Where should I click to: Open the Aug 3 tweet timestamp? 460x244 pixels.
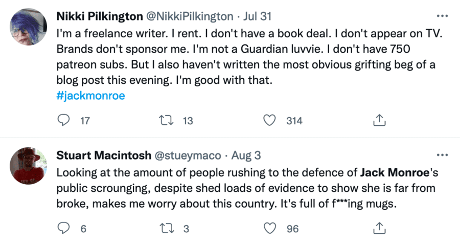[x=248, y=155]
